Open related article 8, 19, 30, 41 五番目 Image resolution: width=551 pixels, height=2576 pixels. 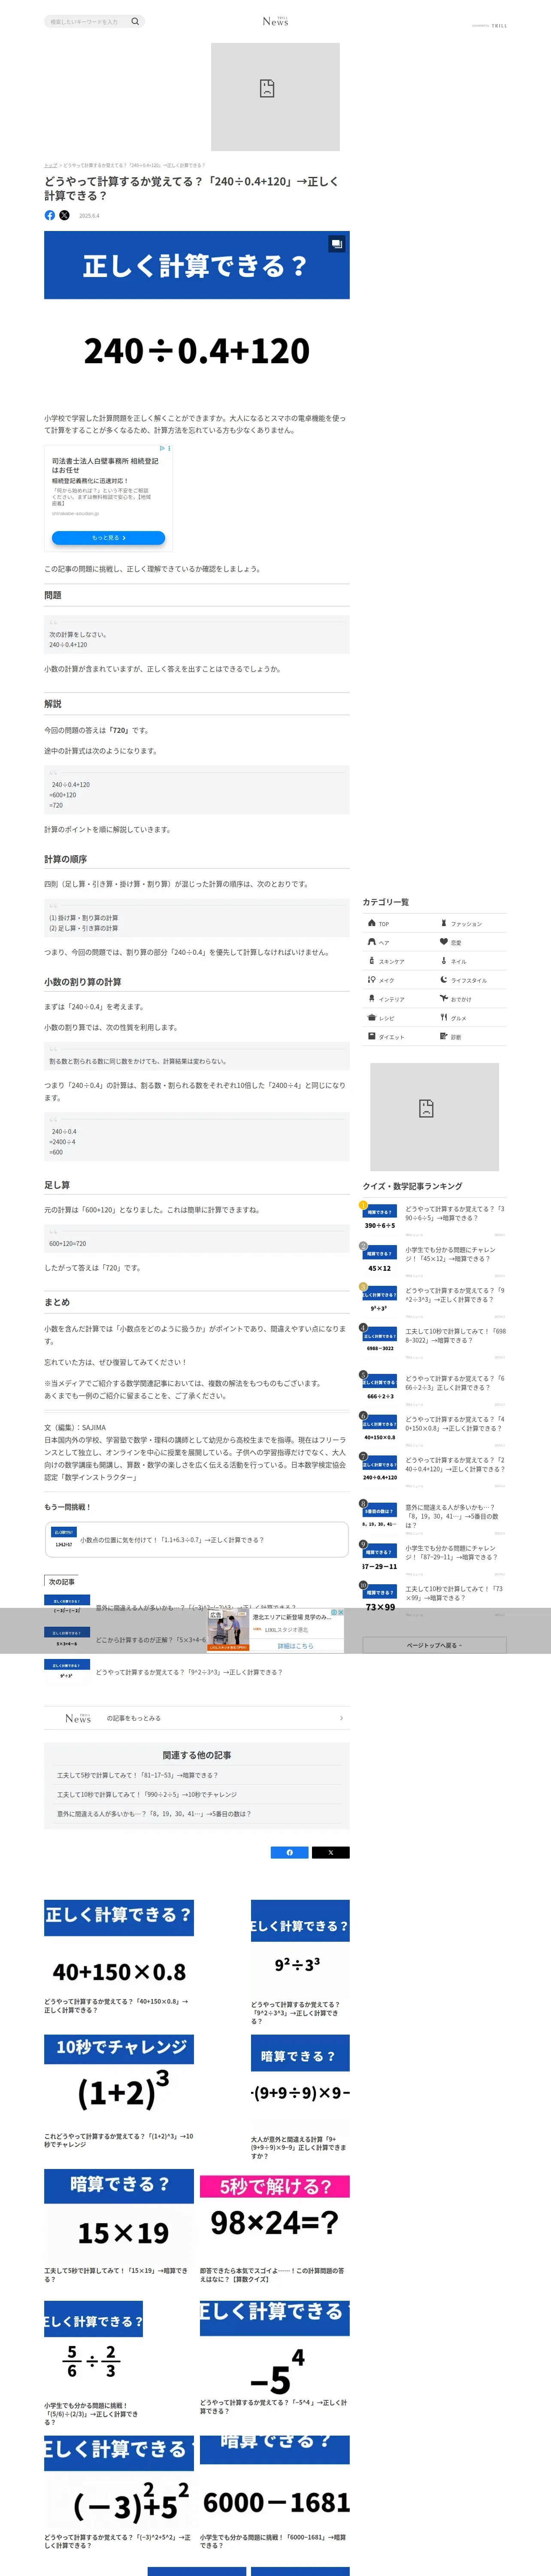[154, 1813]
